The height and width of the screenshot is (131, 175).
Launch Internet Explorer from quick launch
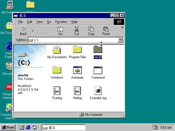pyautogui.click(x=28, y=127)
